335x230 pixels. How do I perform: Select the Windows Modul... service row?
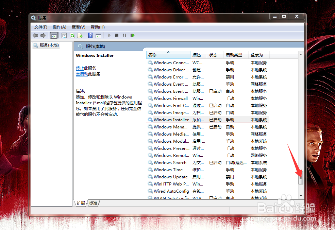tap(207, 141)
